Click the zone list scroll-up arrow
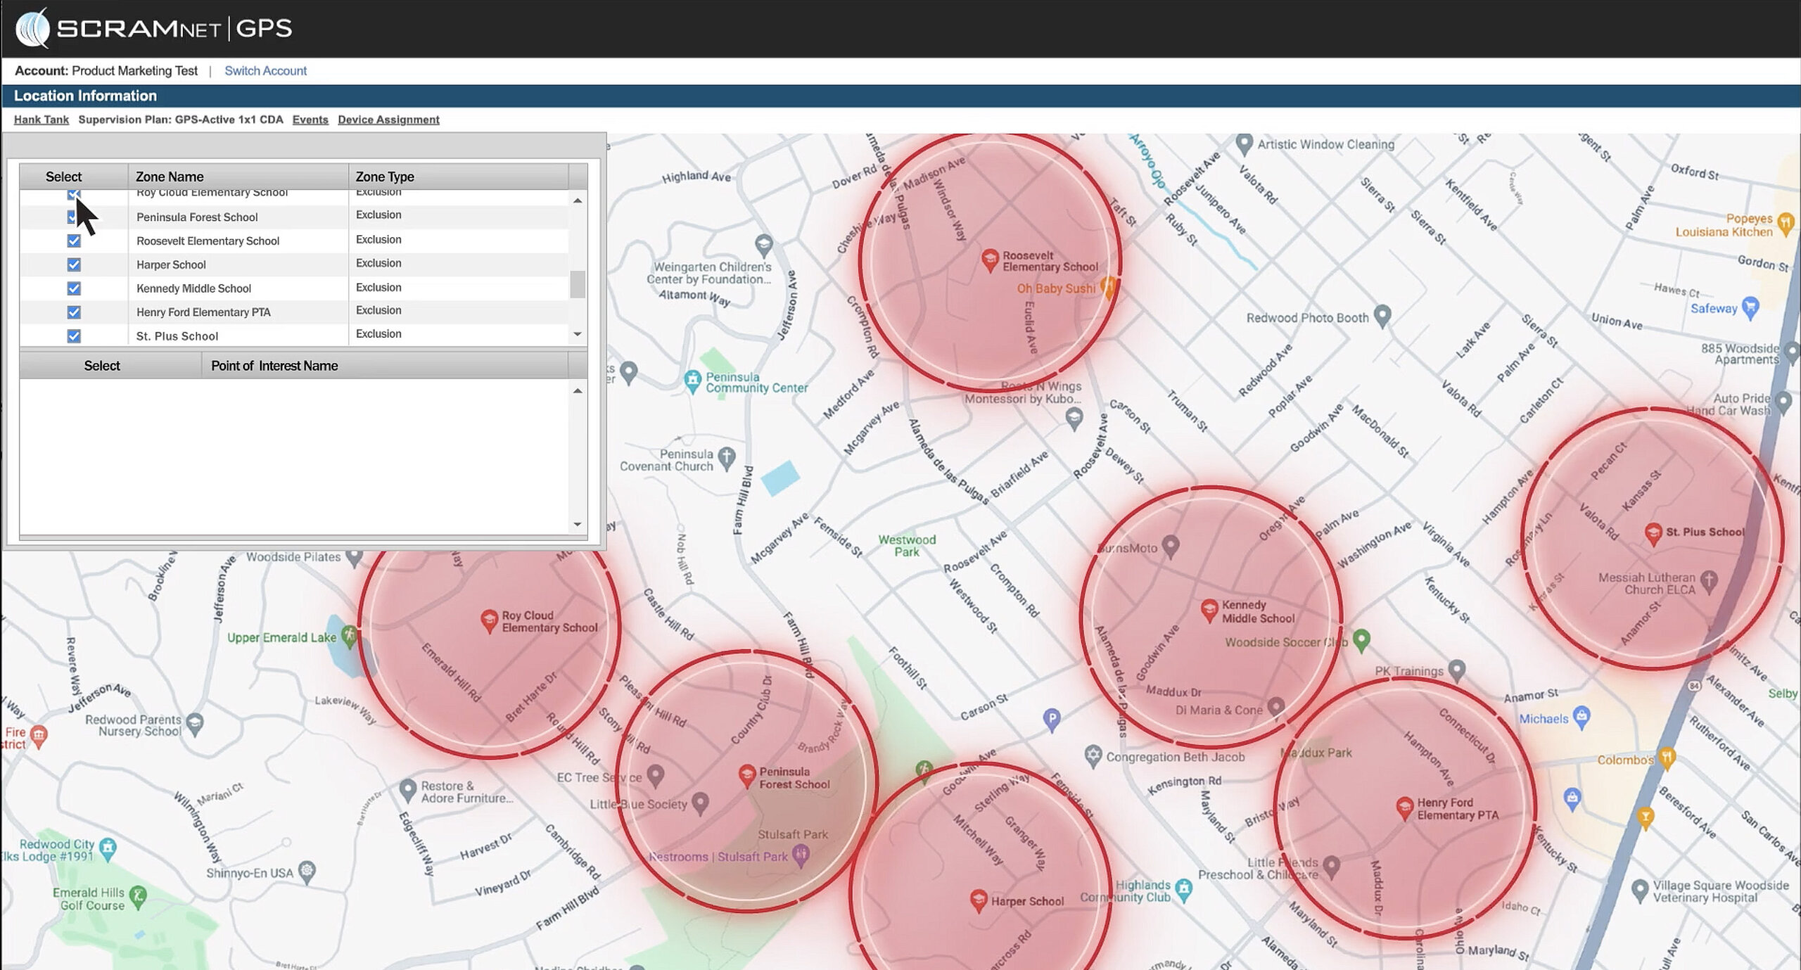This screenshot has height=970, width=1801. pos(578,200)
